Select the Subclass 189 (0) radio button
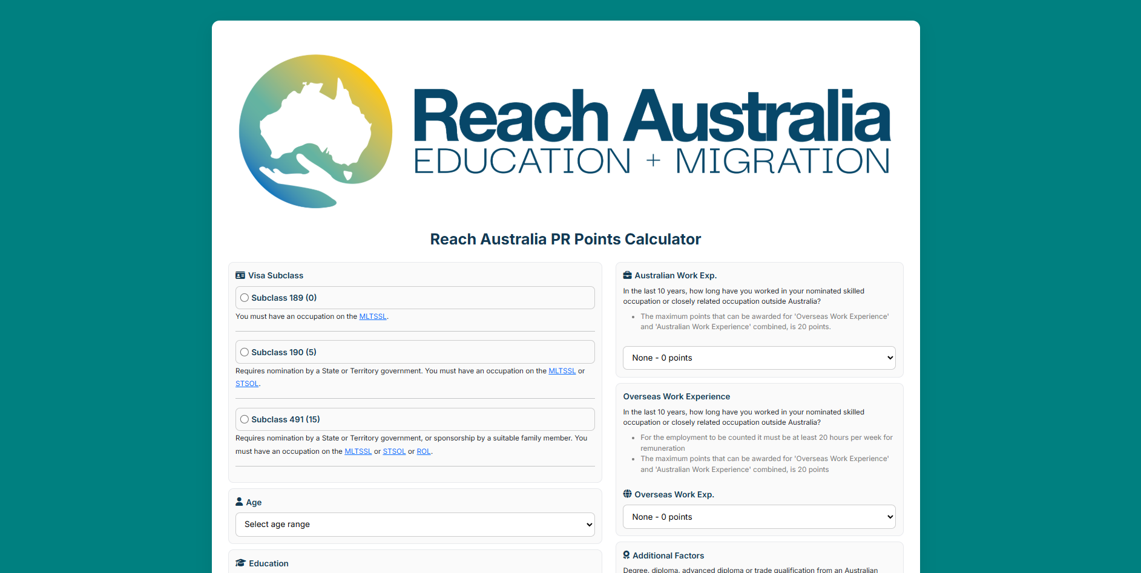 pos(245,298)
